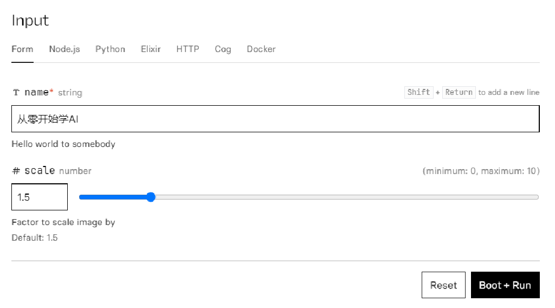This screenshot has width=555, height=308.
Task: Click the 'Hello world to somebody' description
Action: point(63,144)
